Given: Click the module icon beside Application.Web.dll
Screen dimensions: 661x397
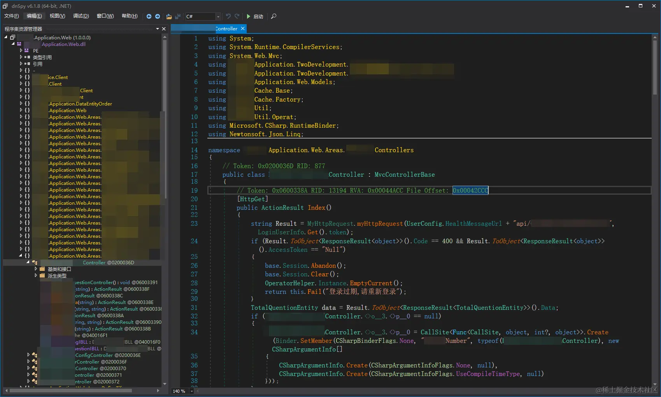Looking at the screenshot, I should [19, 44].
